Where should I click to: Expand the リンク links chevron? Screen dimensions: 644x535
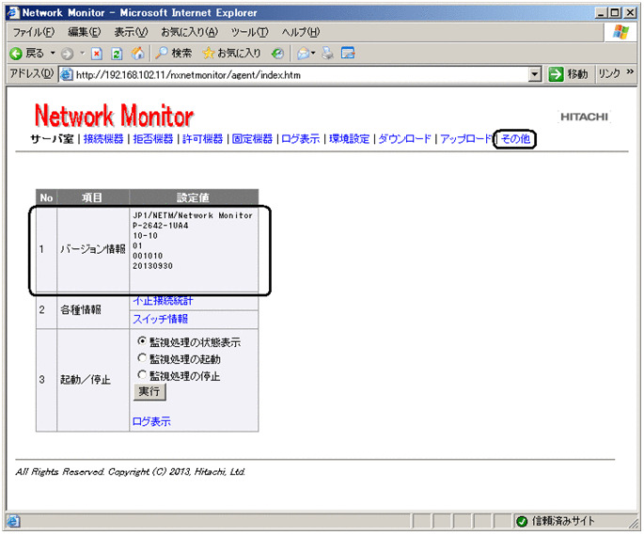point(630,71)
